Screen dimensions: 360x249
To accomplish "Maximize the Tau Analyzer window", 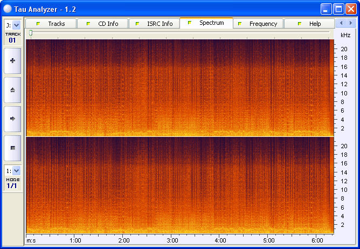I will click(338, 9).
